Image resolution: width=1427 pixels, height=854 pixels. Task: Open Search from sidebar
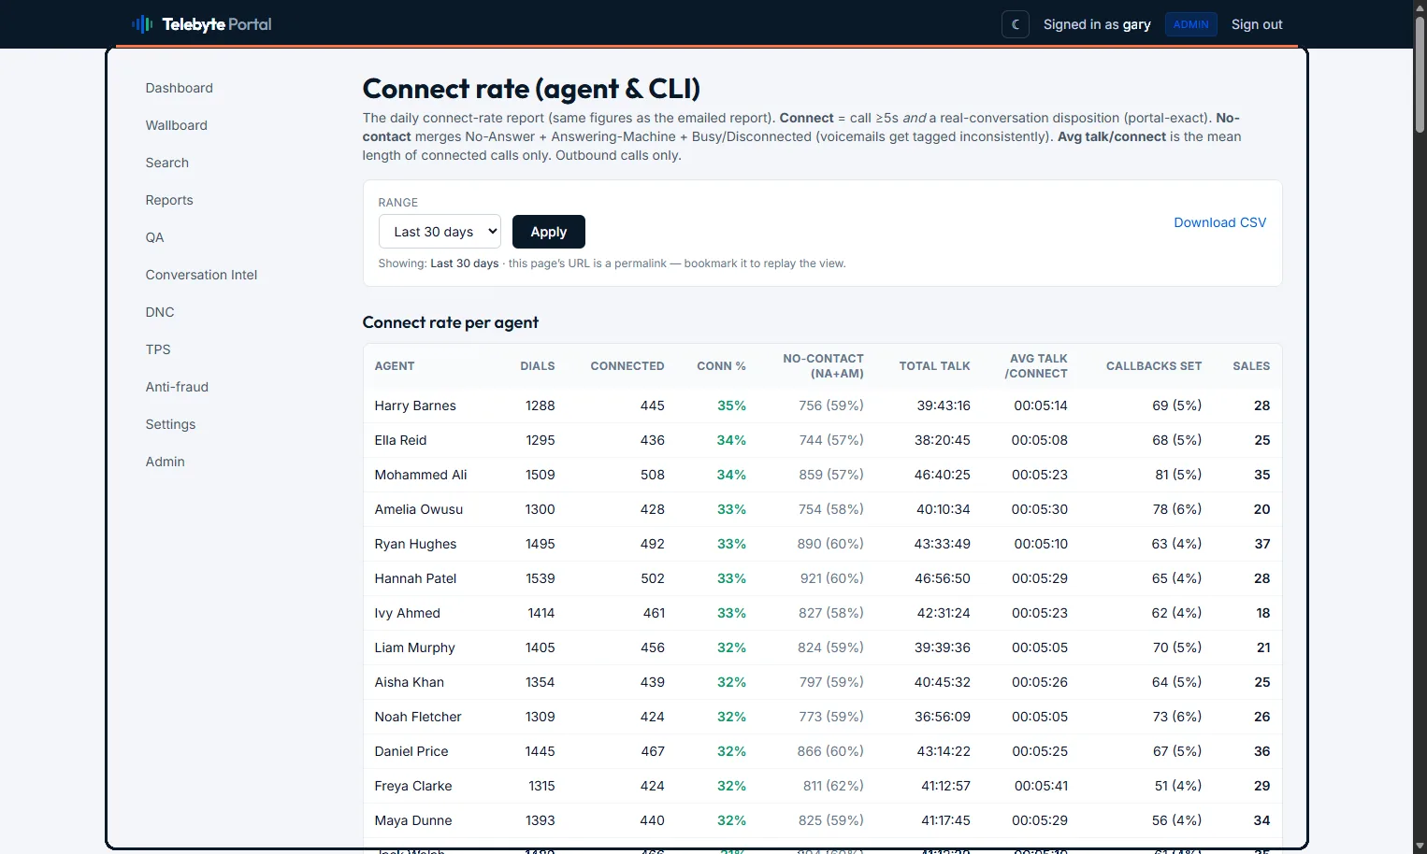[167, 163]
